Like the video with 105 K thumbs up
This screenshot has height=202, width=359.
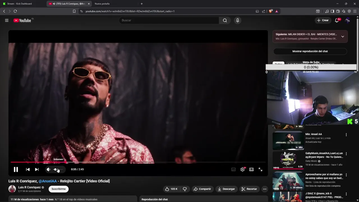pyautogui.click(x=171, y=189)
